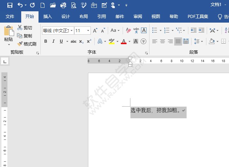Apply multilevel list

click(179, 30)
